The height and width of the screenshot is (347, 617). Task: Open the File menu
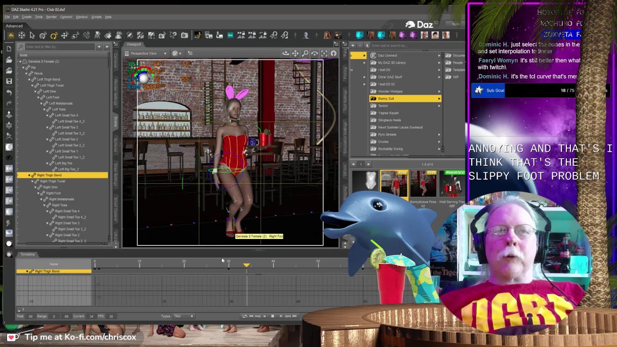coord(7,17)
